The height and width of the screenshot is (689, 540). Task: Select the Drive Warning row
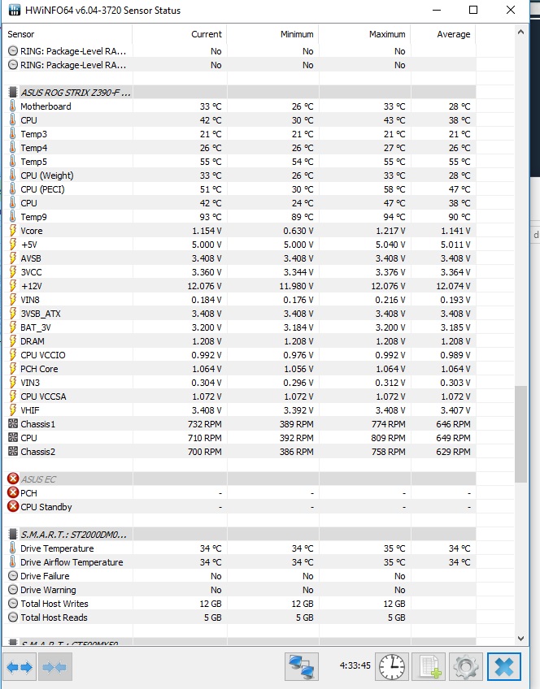tap(240, 590)
